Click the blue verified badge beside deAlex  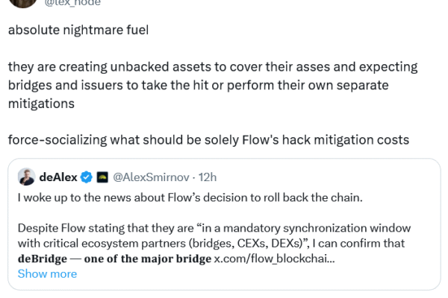87,177
